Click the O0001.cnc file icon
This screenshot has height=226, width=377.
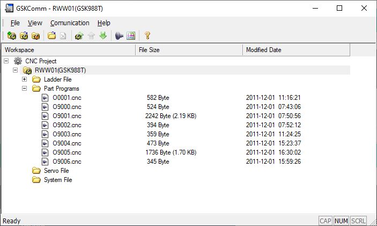tap(45, 98)
